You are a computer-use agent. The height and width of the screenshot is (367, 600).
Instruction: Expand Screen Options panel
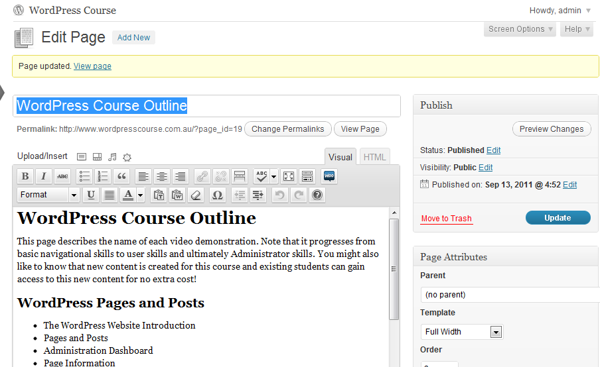click(x=520, y=29)
